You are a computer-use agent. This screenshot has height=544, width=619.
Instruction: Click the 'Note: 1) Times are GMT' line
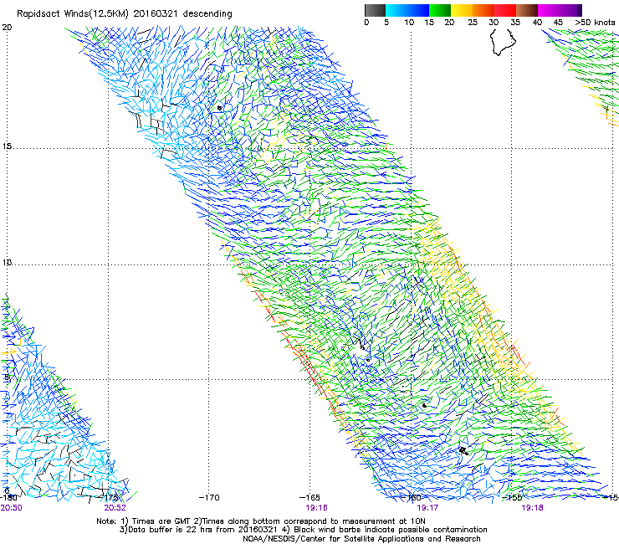[261, 521]
